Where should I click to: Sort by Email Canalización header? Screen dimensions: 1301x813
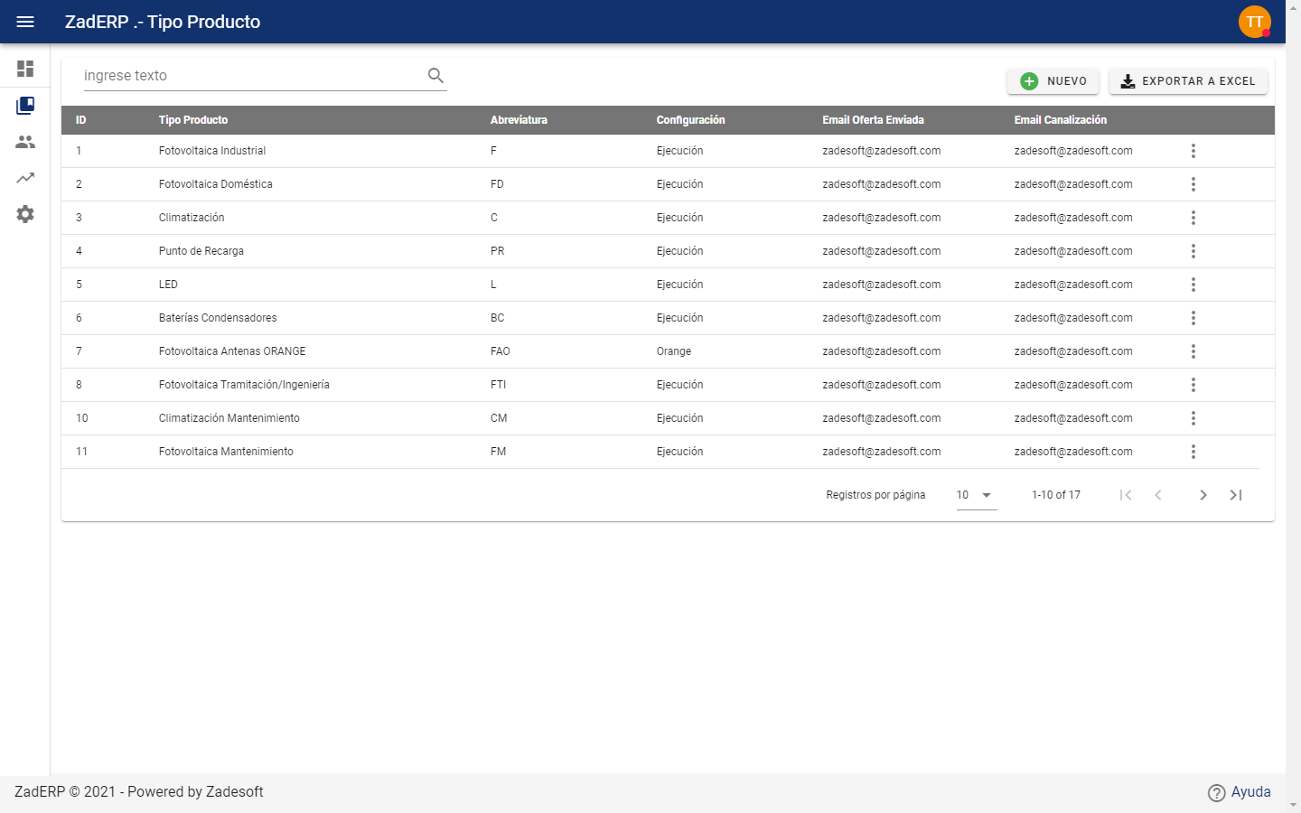tap(1061, 120)
